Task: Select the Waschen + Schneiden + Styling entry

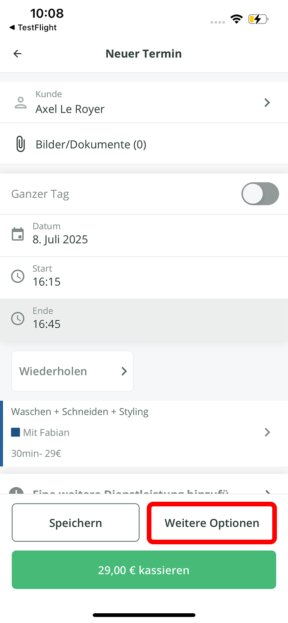Action: click(x=80, y=412)
